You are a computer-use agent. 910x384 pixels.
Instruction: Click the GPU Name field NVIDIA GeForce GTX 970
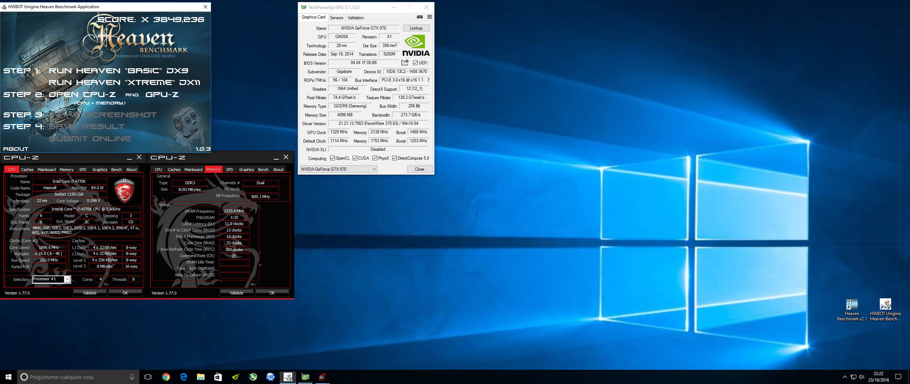tap(363, 28)
